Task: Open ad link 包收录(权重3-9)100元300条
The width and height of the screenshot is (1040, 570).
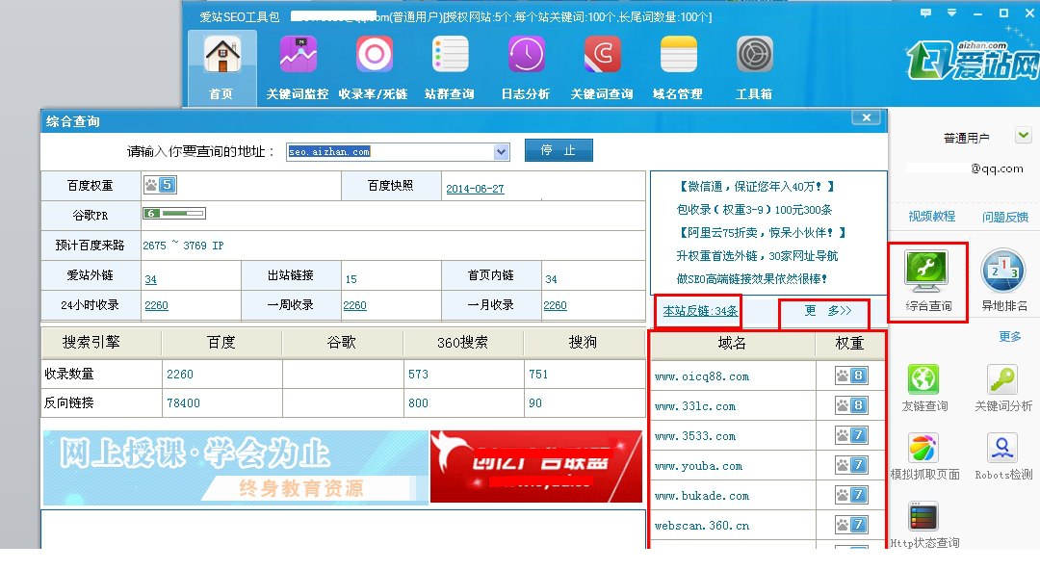Action: coord(754,210)
